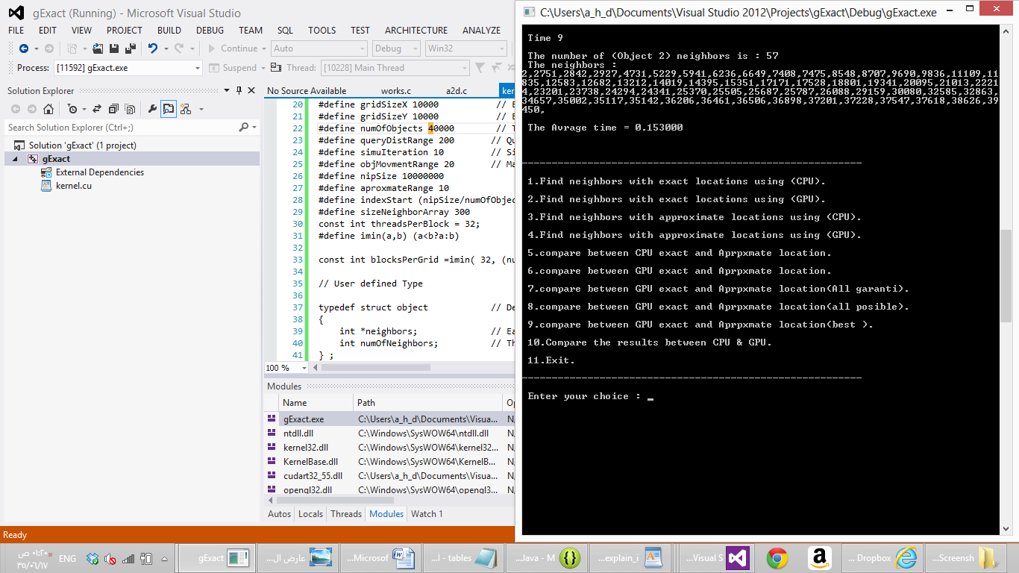Open the DEBUG menu
Viewport: 1019px width, 573px height.
(x=210, y=31)
